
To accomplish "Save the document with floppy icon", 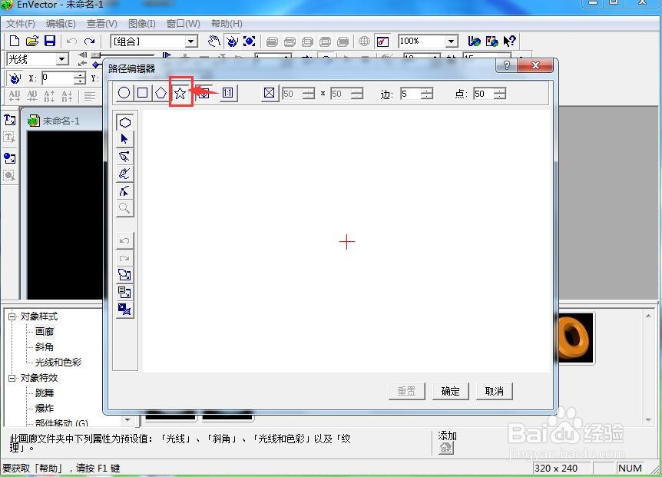I will point(50,41).
